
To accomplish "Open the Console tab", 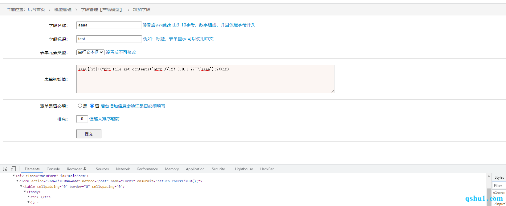I will click(x=53, y=169).
